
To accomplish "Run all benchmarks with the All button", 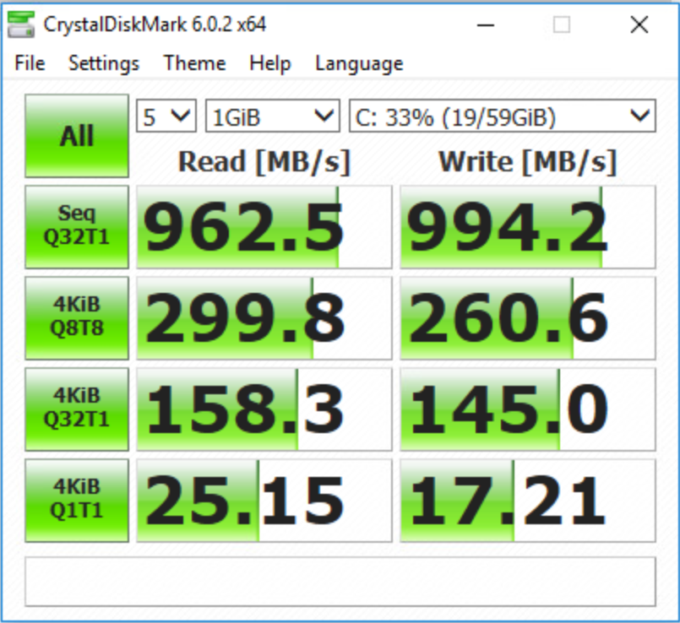I will tap(77, 136).
